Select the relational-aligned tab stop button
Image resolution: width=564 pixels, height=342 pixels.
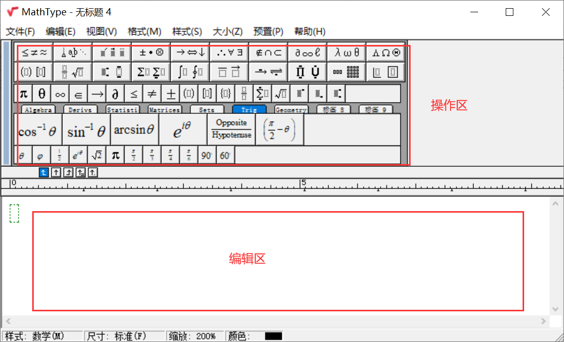coord(80,173)
